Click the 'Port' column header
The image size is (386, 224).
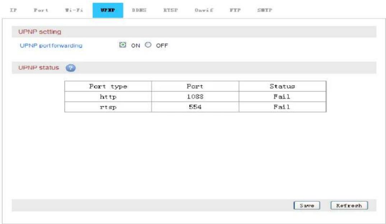coord(195,86)
